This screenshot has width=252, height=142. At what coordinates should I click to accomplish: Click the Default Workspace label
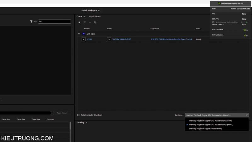pyautogui.click(x=89, y=10)
